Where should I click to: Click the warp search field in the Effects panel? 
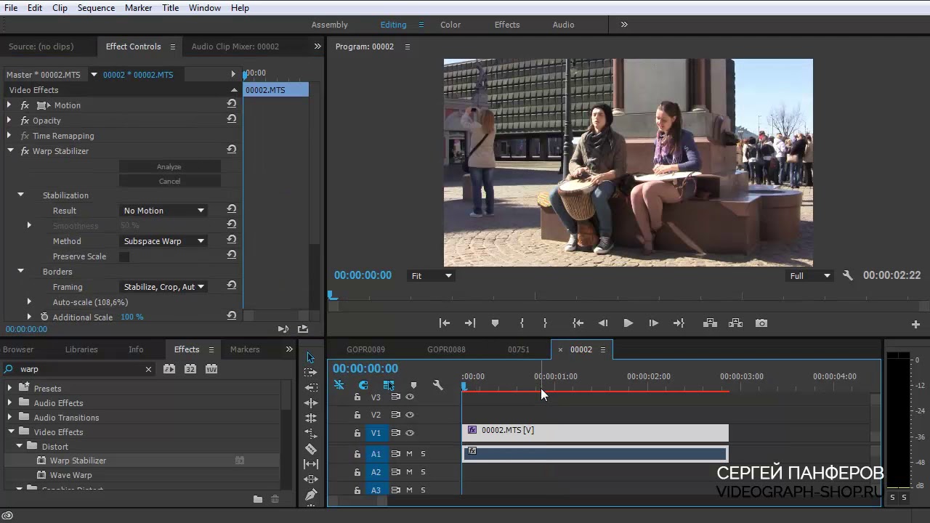click(x=80, y=369)
